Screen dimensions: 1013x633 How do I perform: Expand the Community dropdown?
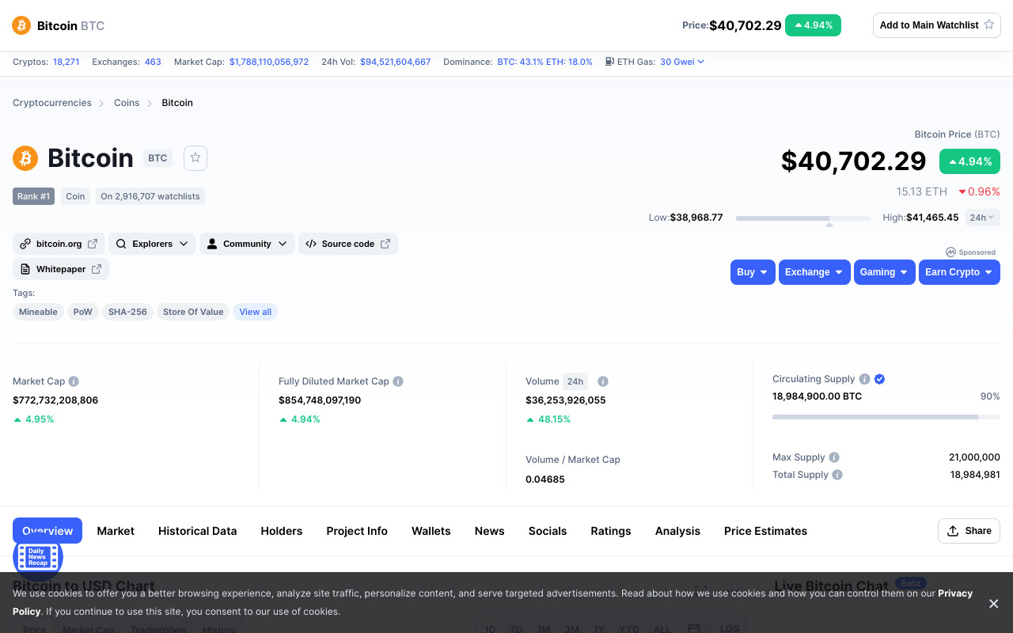coord(247,244)
